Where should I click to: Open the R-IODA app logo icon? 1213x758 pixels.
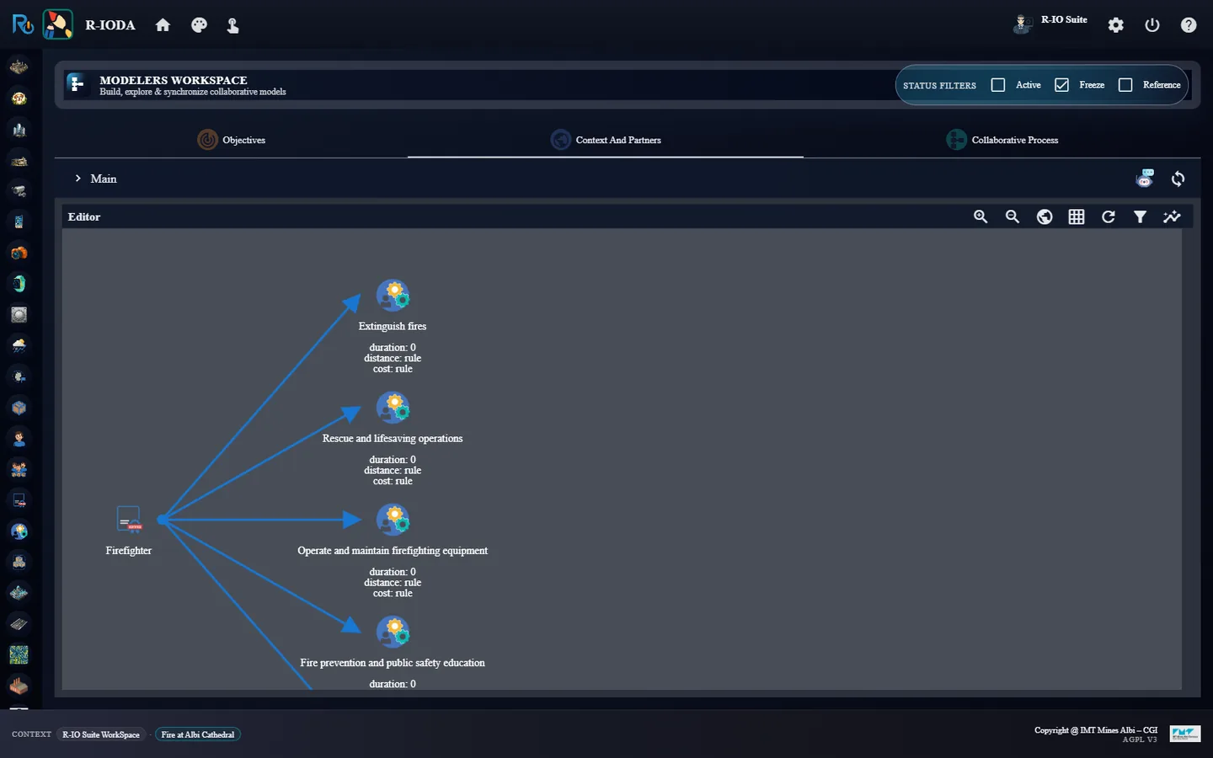coord(57,24)
